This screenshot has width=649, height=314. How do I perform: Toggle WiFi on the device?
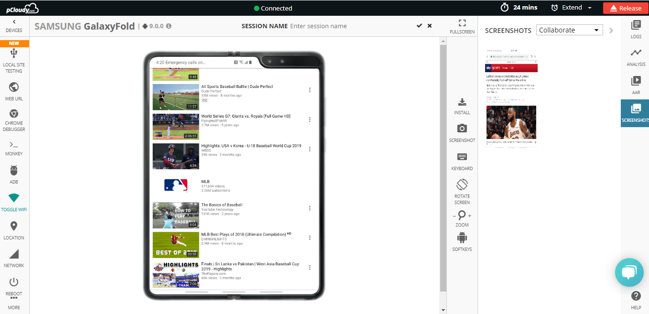click(14, 203)
